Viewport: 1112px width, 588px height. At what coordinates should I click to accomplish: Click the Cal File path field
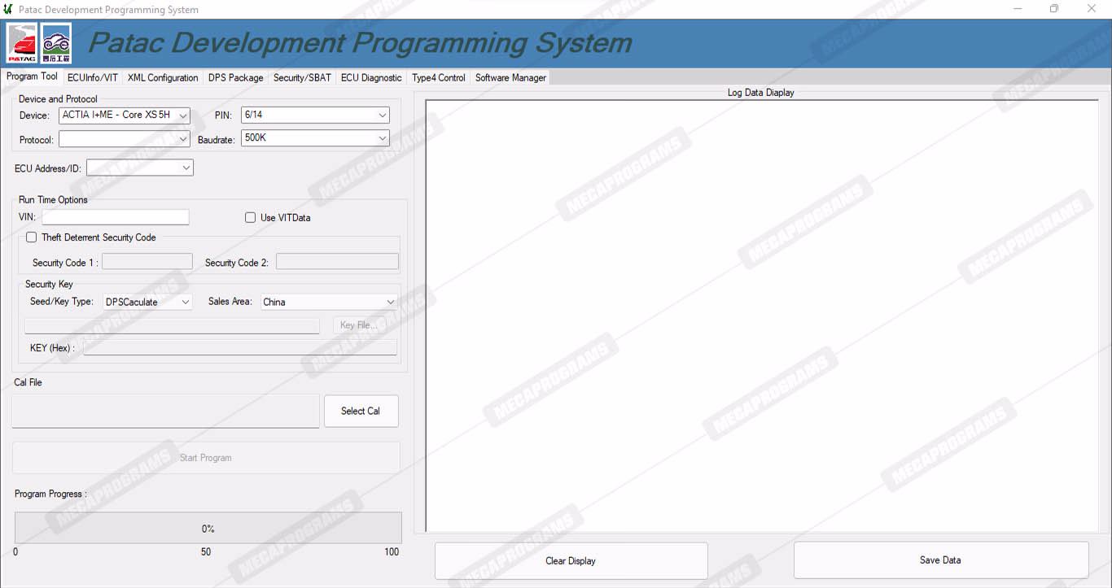click(166, 412)
